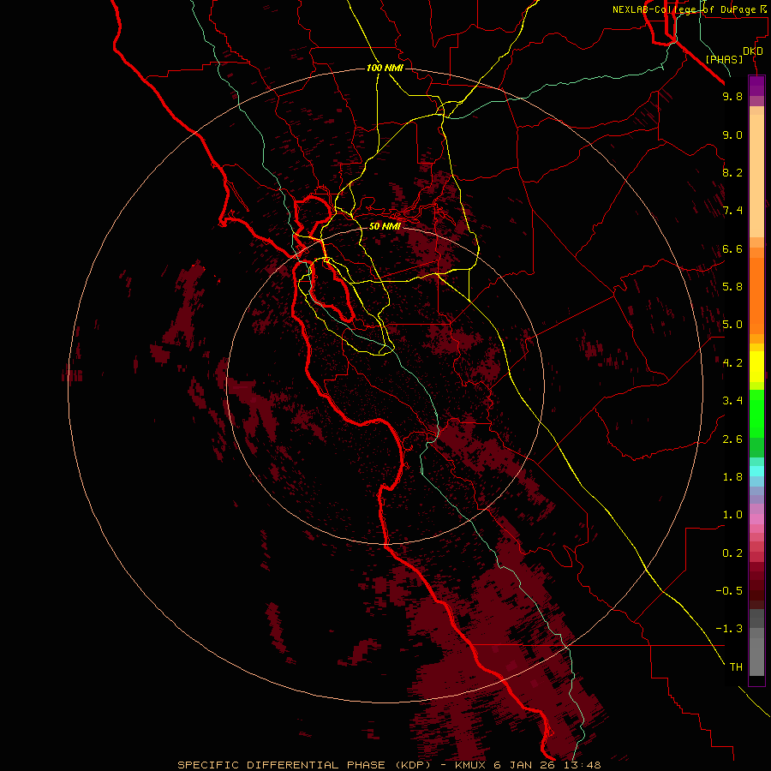Screen dimensions: 771x771
Task: Click the 8.2 color scale value
Action: point(732,172)
